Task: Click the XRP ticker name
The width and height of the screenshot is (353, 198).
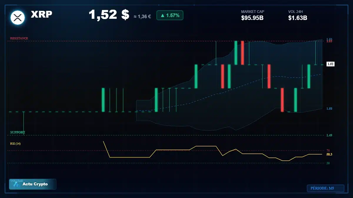Action: 41,14
